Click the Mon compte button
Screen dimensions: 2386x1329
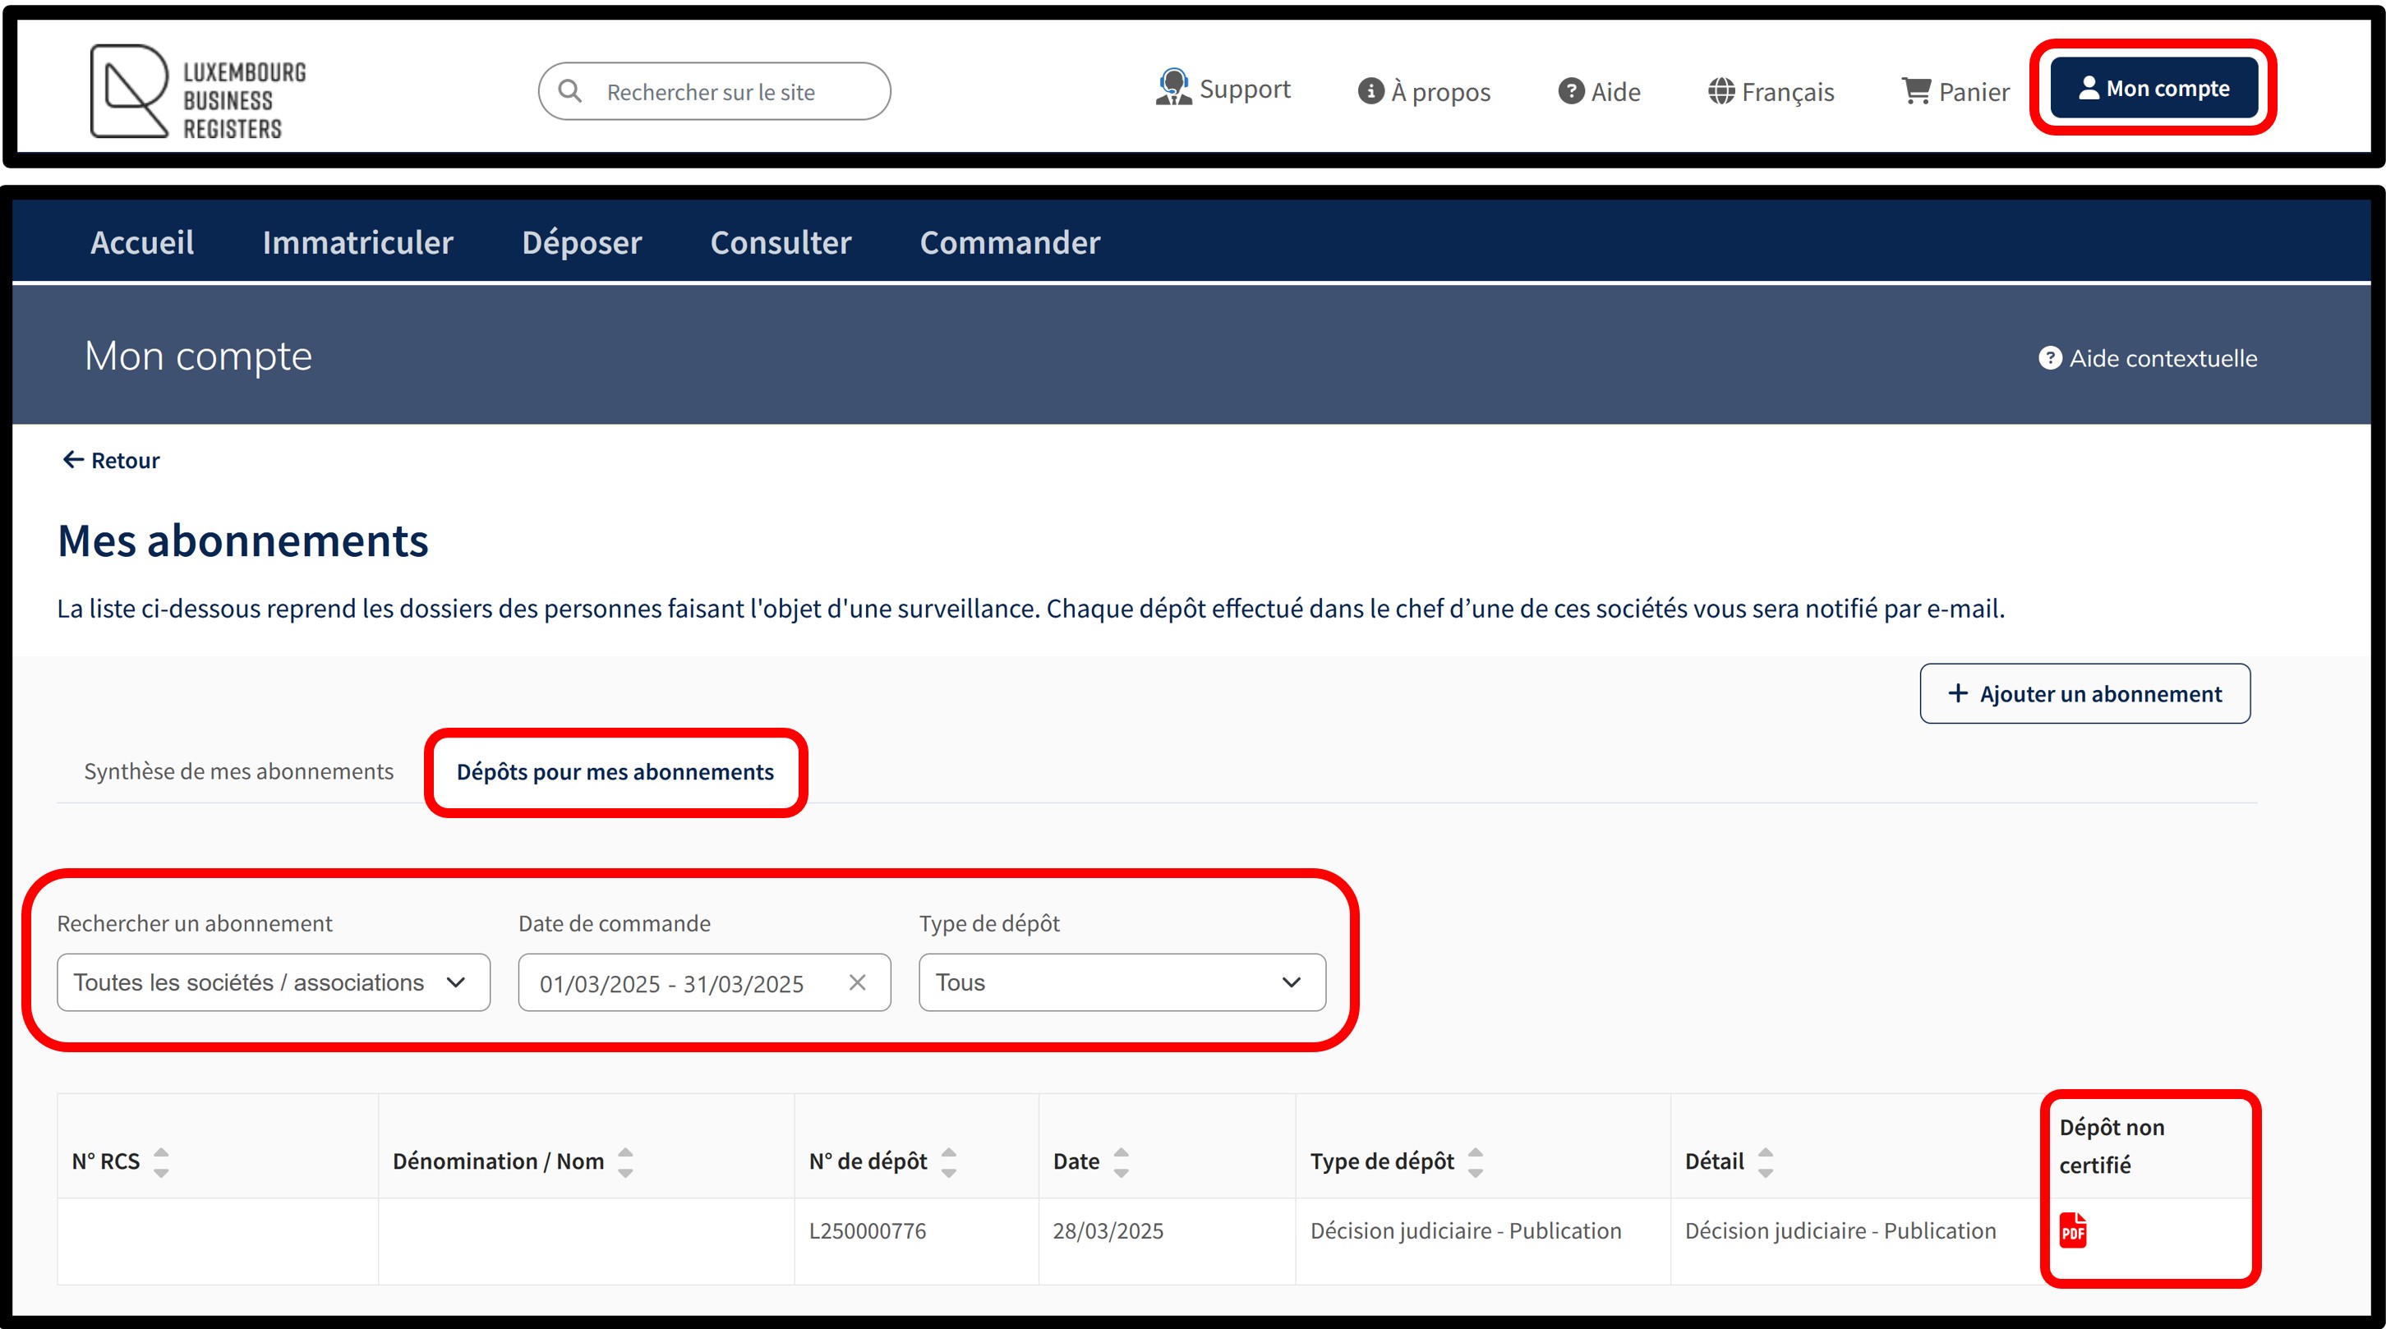(2153, 88)
